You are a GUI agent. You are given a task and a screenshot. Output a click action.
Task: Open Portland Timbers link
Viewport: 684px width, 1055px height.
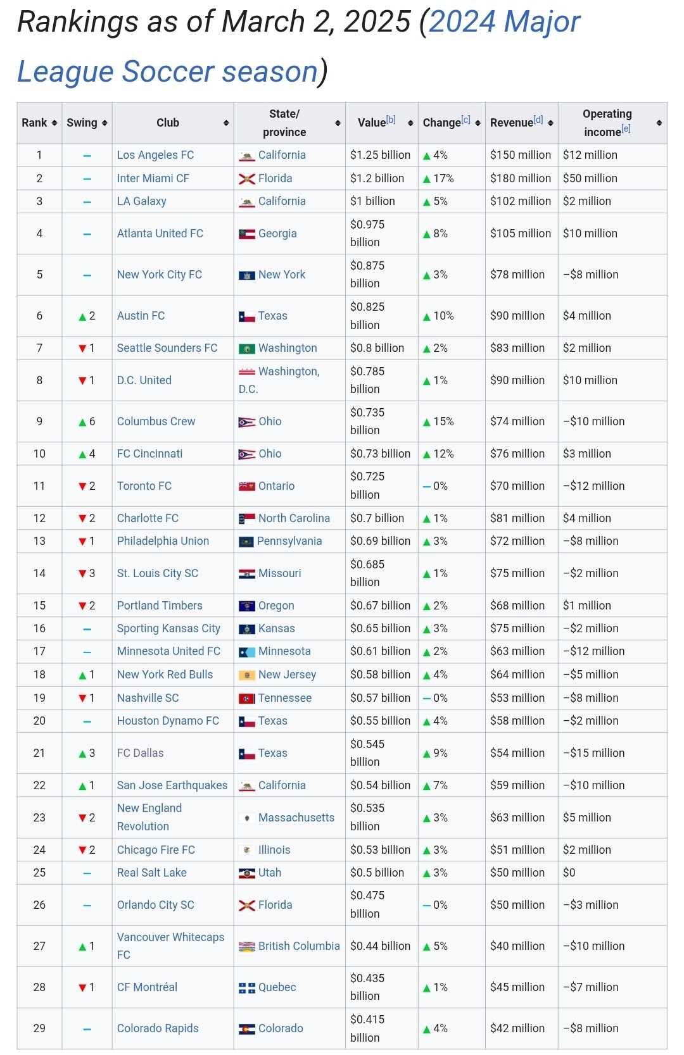tap(160, 606)
